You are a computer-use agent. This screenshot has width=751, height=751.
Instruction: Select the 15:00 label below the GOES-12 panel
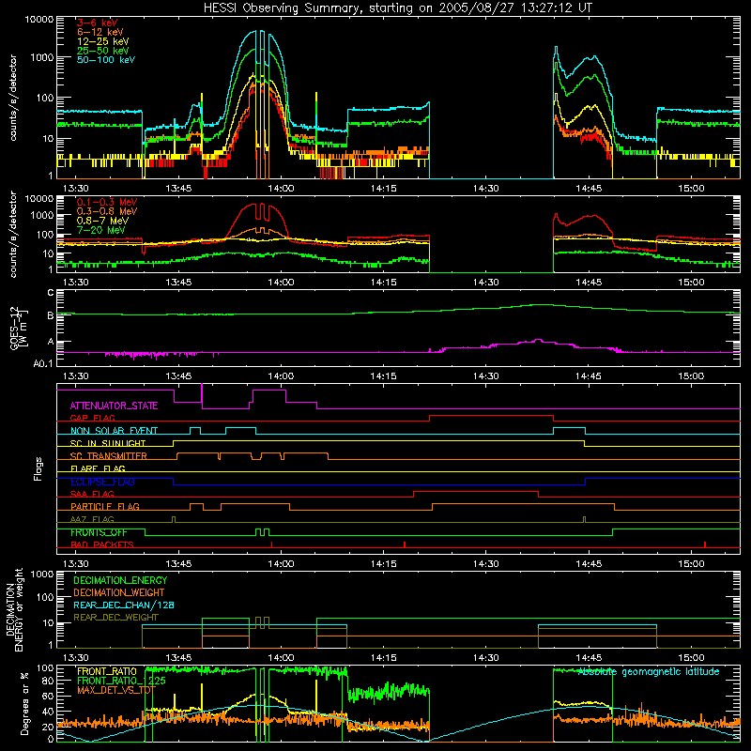[691, 376]
